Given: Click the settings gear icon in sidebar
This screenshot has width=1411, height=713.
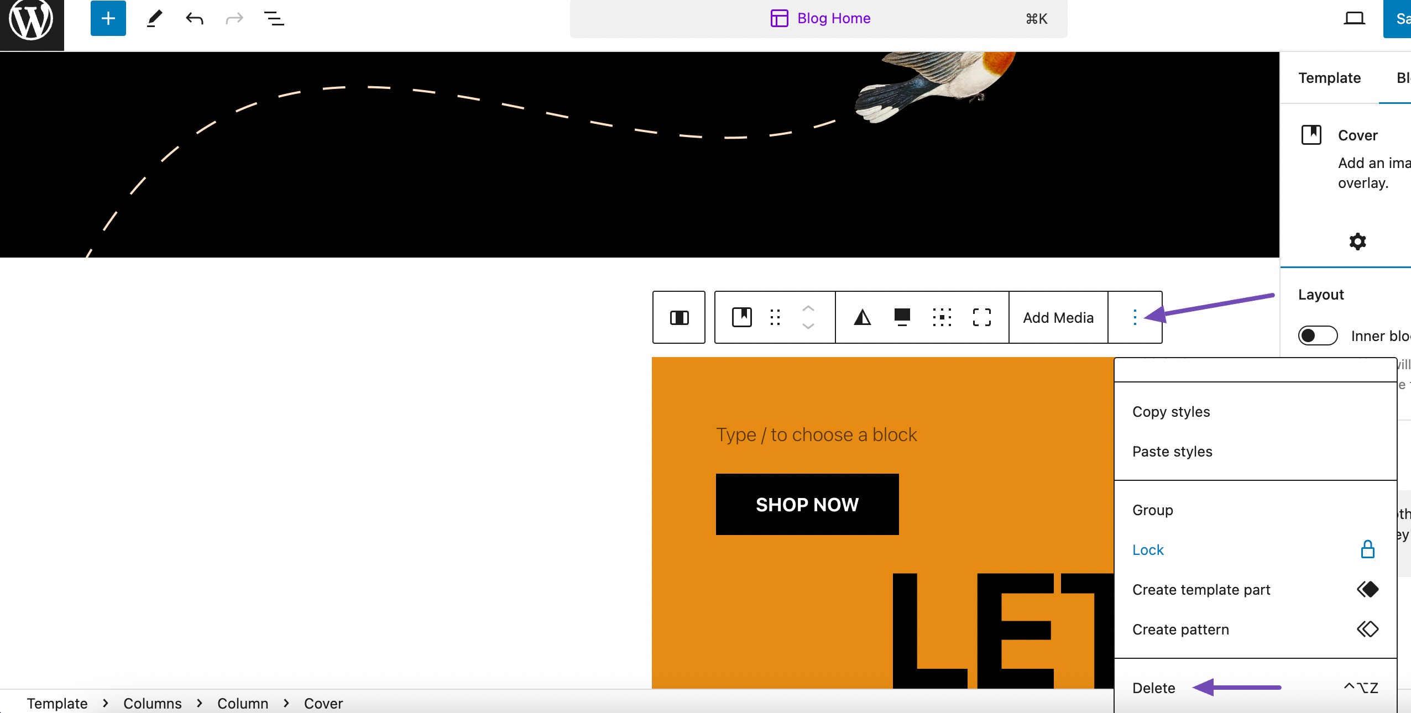Looking at the screenshot, I should [x=1358, y=241].
